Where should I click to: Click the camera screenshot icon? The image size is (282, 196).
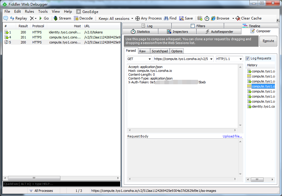click(x=200, y=18)
